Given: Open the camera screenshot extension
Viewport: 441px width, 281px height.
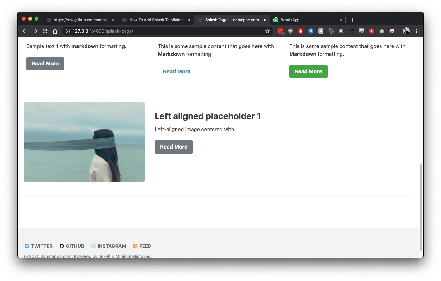Looking at the screenshot, I should coord(382,31).
